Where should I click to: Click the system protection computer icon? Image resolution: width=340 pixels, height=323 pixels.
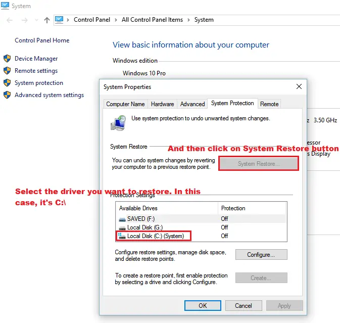(x=118, y=123)
